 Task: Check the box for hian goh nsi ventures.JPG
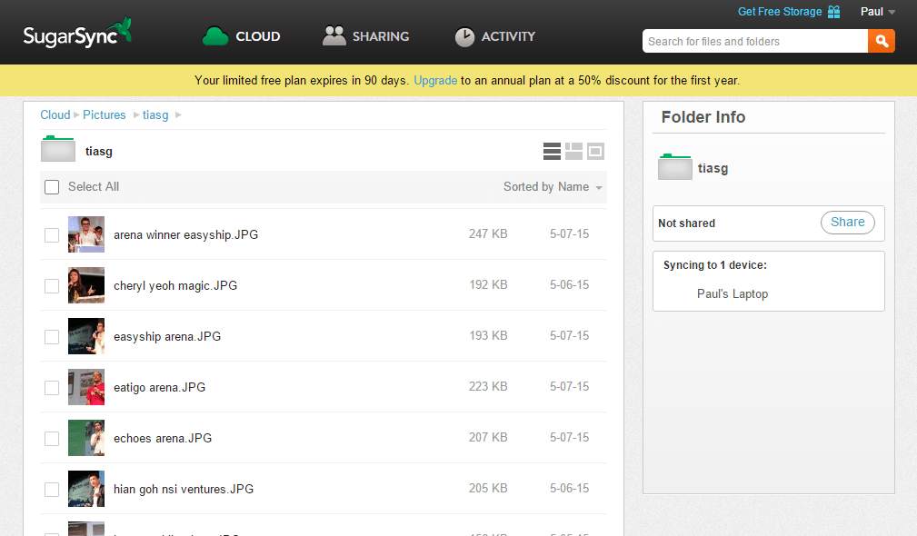pyautogui.click(x=52, y=490)
